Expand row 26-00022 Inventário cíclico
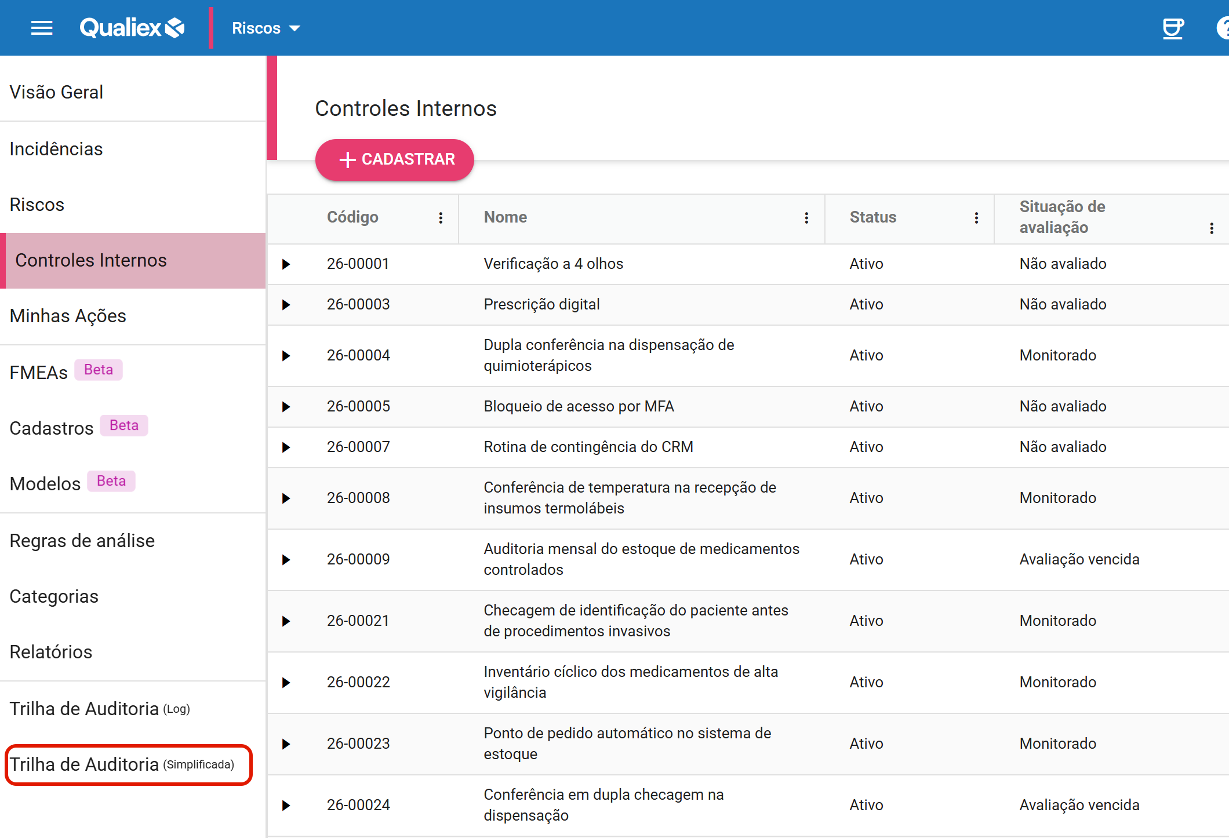Viewport: 1229px width, 838px height. [286, 683]
